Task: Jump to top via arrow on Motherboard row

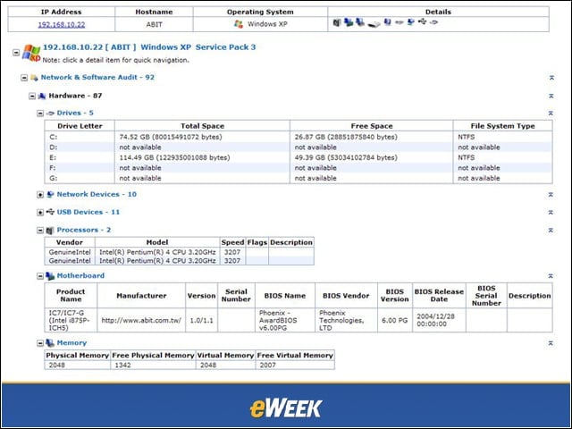Action: (x=551, y=276)
